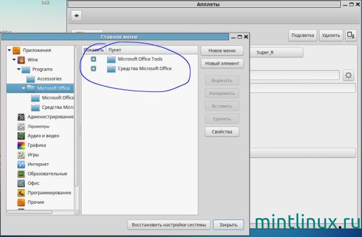
Task: Select Интернет category in tree
Action: click(38, 164)
